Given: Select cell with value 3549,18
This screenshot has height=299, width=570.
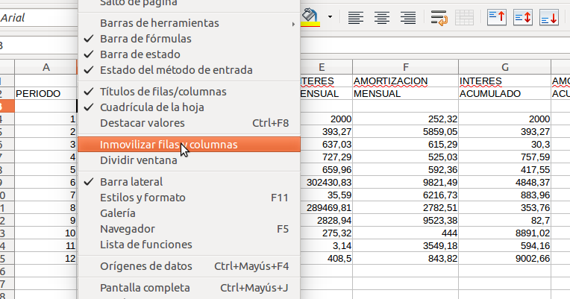Looking at the screenshot, I should pyautogui.click(x=406, y=245).
